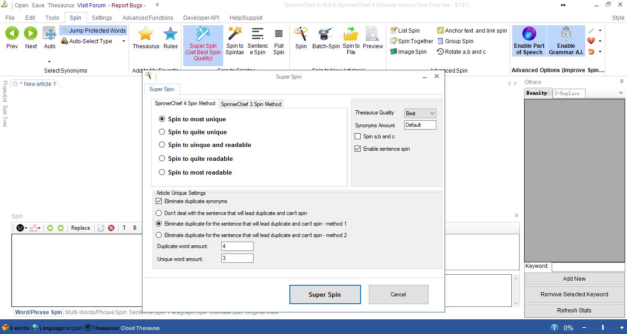Expand the Others panel dropdown arrow
The width and height of the screenshot is (627, 334).
pos(621,93)
